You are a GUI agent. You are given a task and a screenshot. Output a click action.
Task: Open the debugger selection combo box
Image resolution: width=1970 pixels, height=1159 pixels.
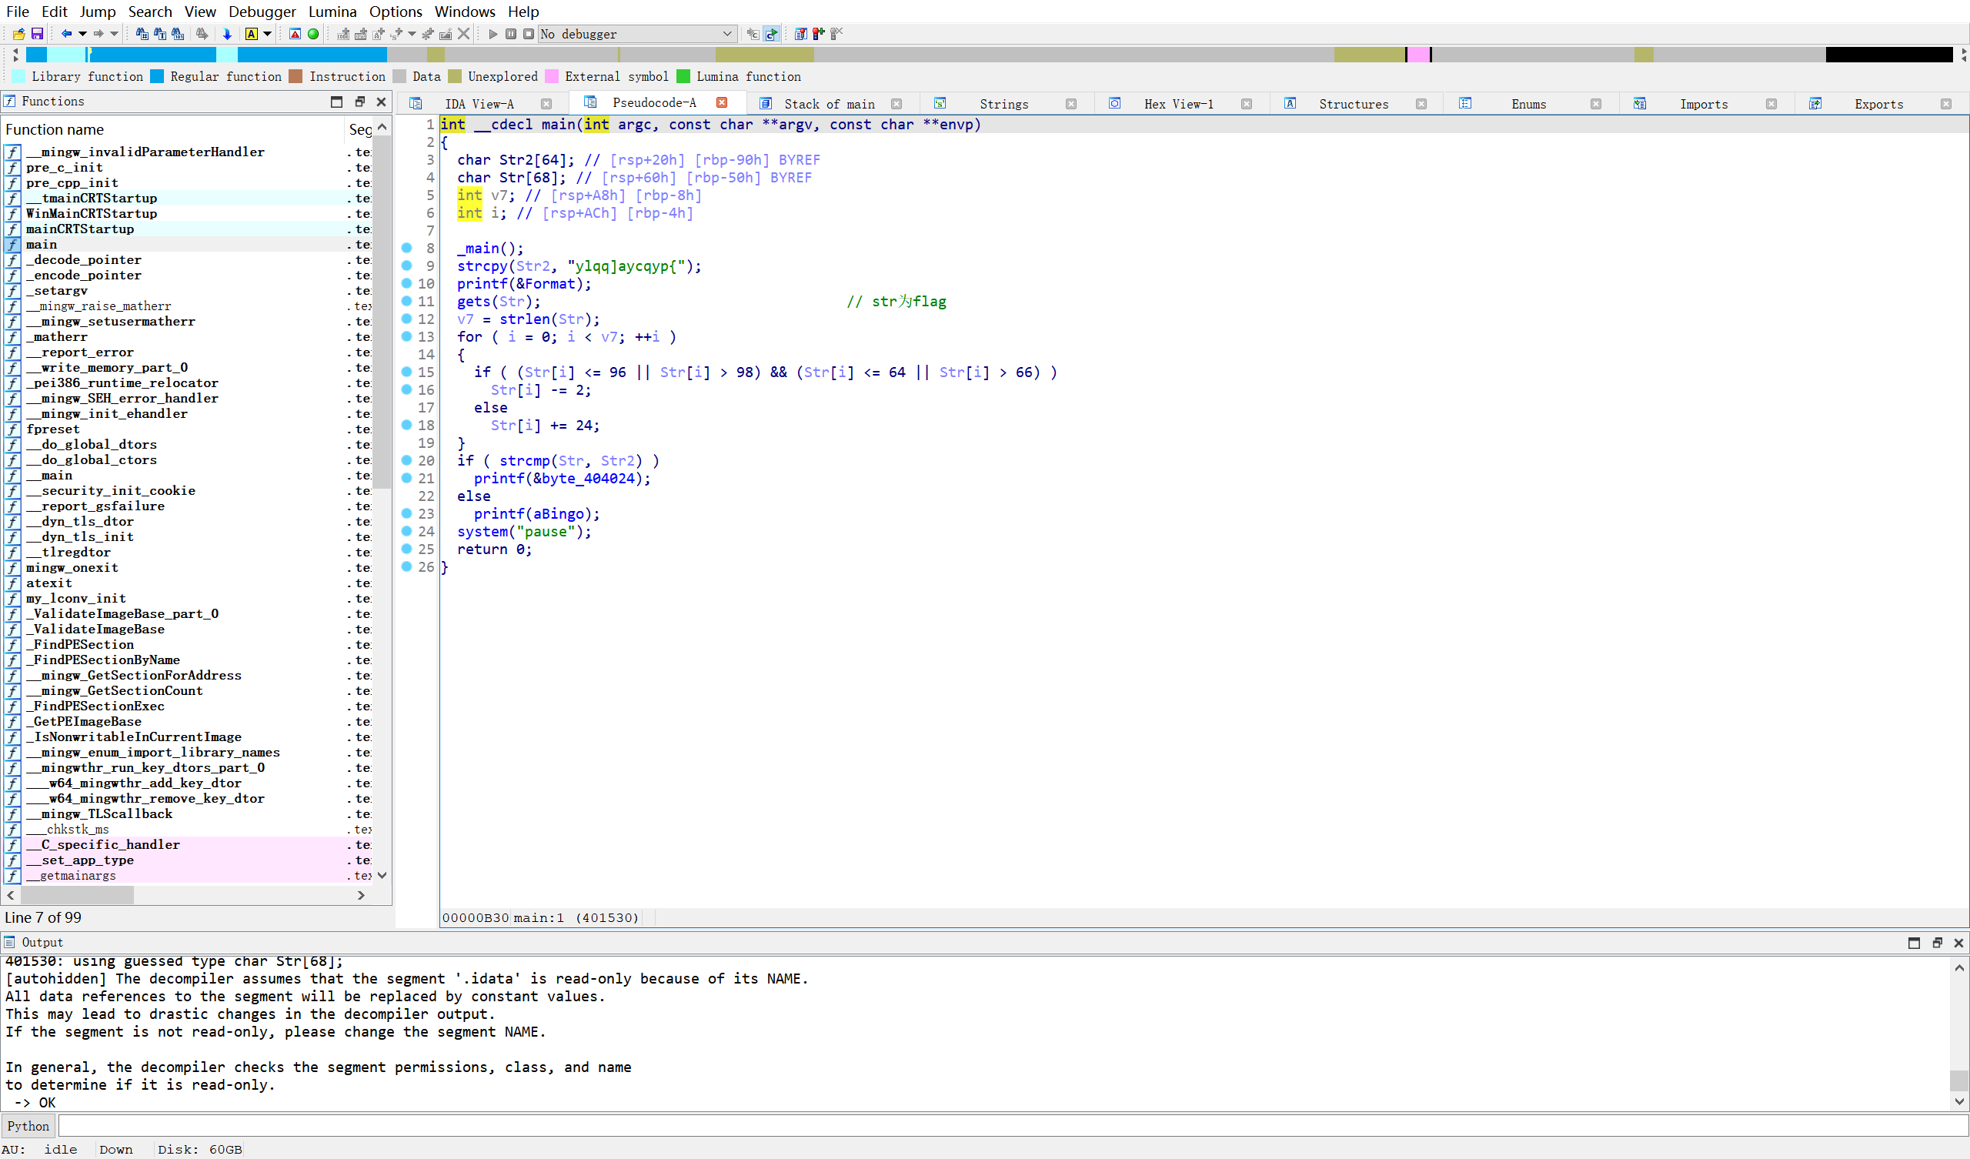pyautogui.click(x=637, y=34)
